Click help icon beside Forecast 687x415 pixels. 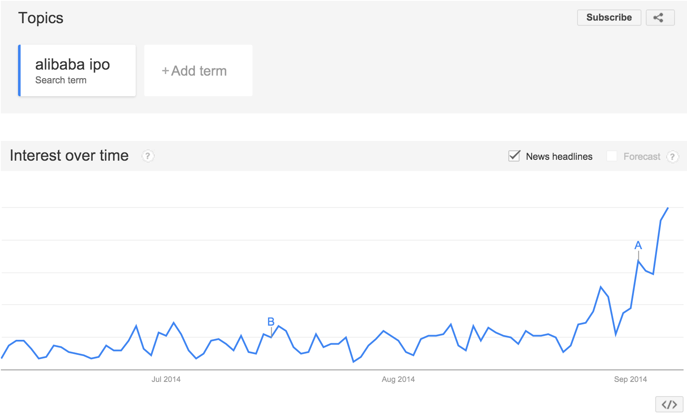[673, 157]
